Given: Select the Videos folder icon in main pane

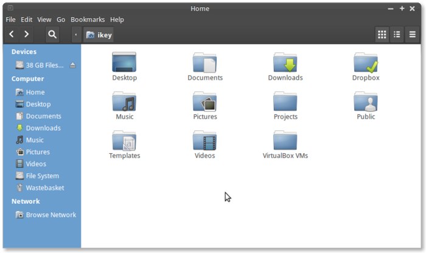Looking at the screenshot, I should pyautogui.click(x=204, y=140).
